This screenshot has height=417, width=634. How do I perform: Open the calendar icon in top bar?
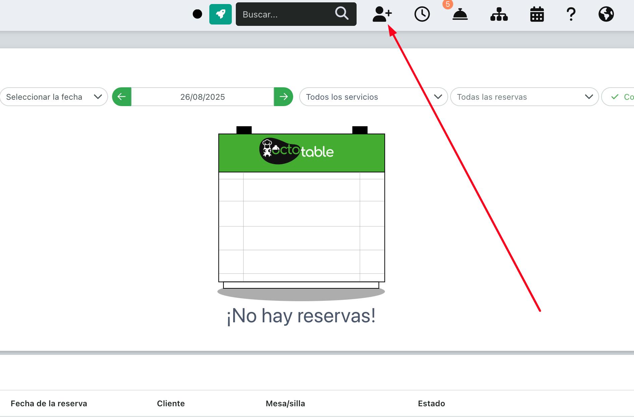tap(537, 14)
